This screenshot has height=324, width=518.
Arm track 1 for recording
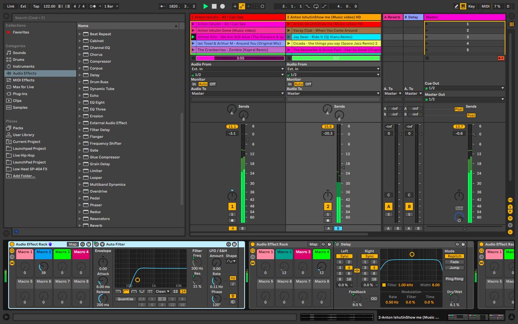232,220
